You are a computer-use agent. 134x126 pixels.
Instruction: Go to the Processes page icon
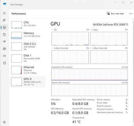pyautogui.click(x=4, y=20)
